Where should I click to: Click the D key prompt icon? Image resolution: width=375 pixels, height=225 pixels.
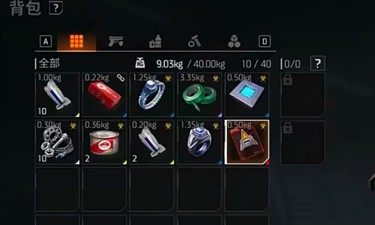[265, 41]
